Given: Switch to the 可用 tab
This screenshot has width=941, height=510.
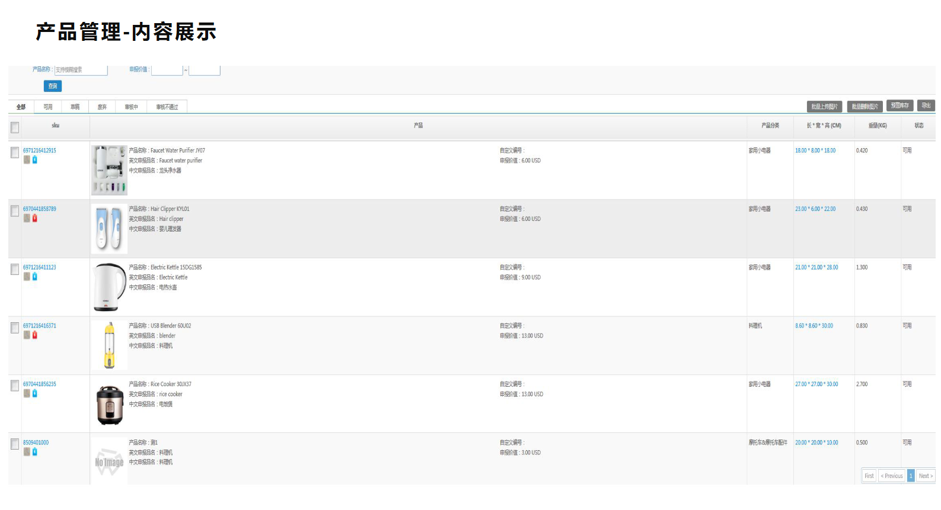Looking at the screenshot, I should tap(48, 107).
